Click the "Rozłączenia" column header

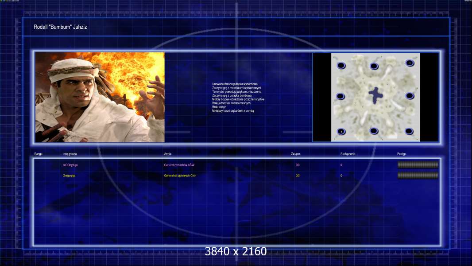(x=348, y=154)
